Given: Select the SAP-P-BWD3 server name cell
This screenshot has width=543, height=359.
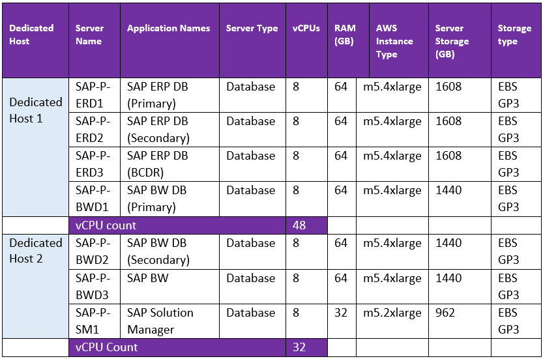Looking at the screenshot, I should [93, 286].
